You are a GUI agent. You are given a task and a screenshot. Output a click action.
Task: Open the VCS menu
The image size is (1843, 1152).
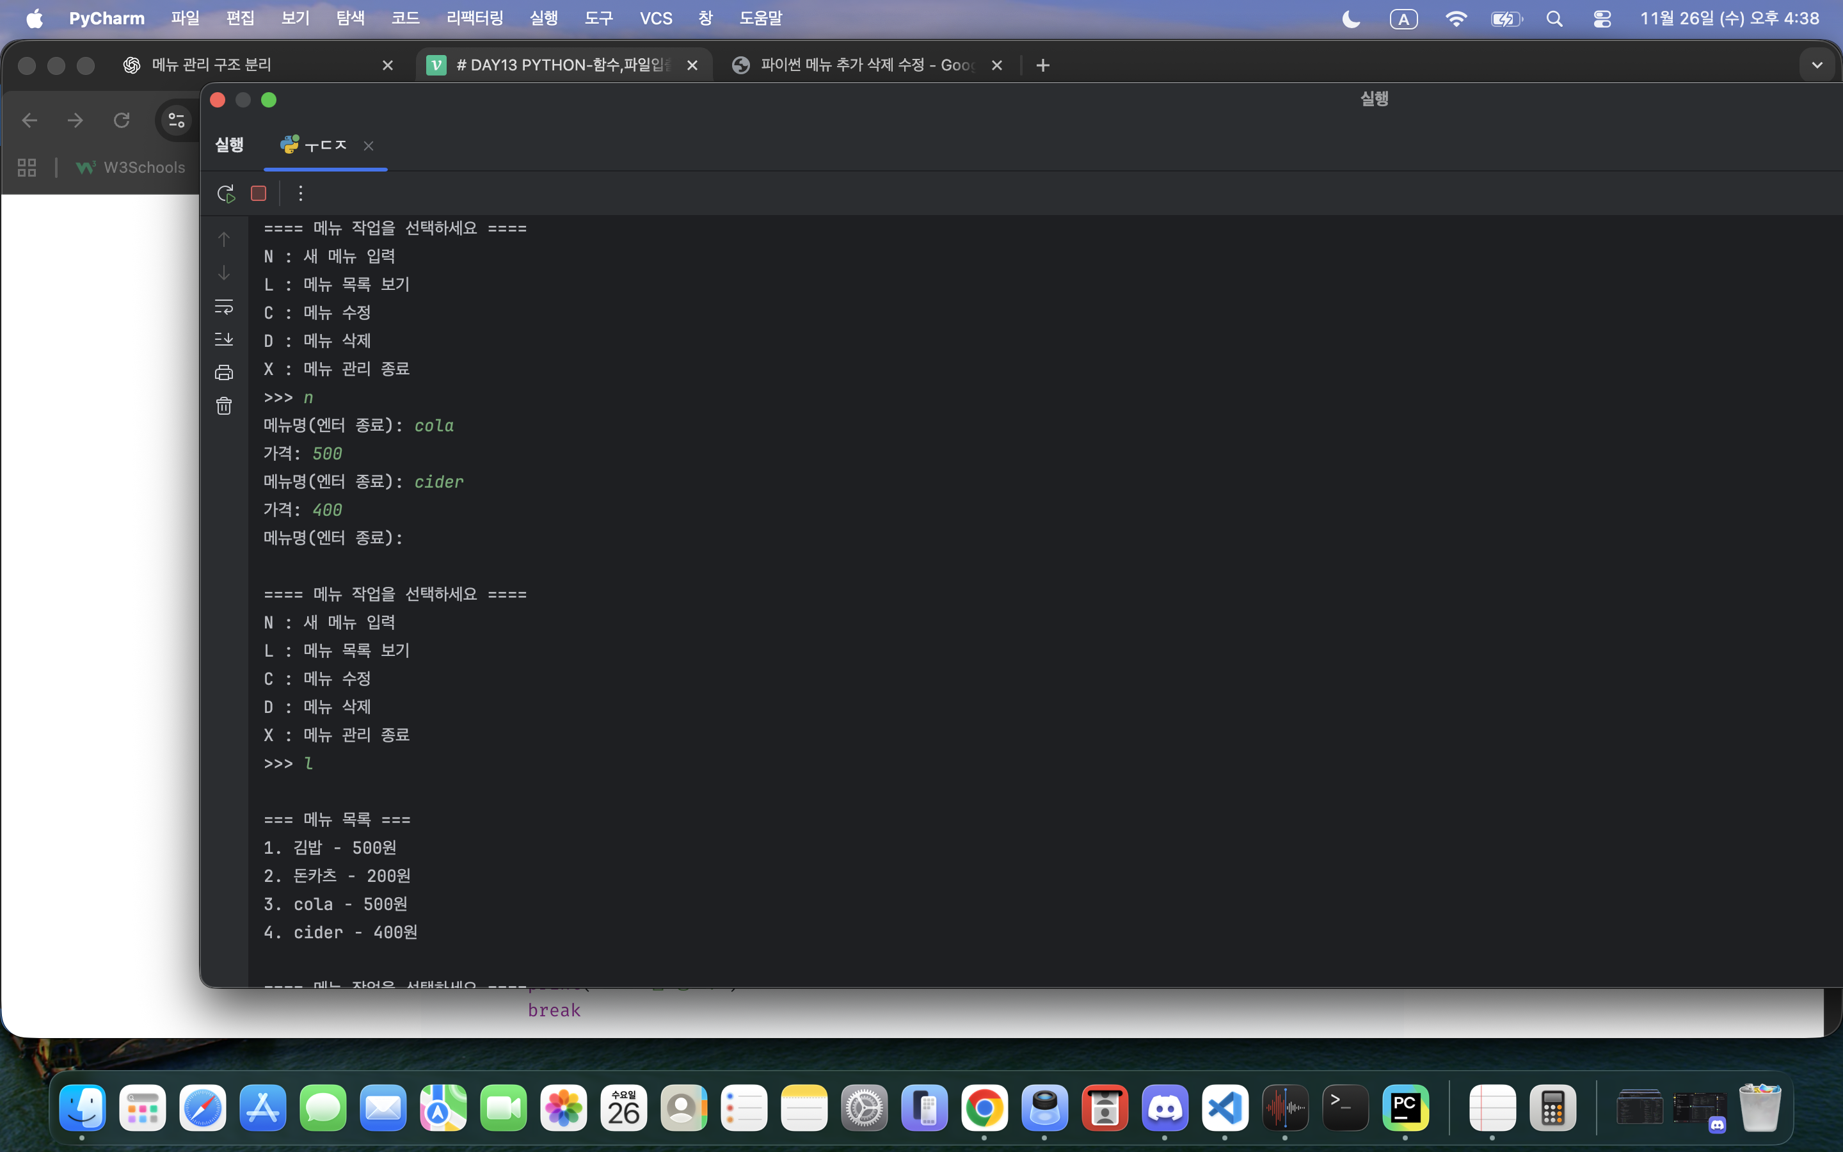pyautogui.click(x=656, y=19)
